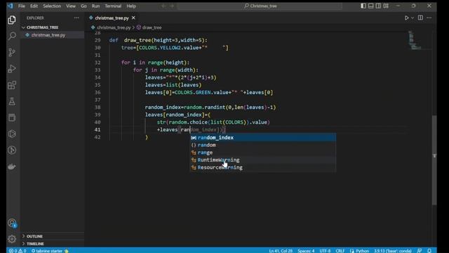Choose the random module suggestion
The image size is (449, 253).
click(263, 145)
